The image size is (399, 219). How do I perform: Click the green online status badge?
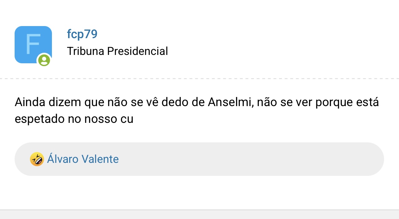(44, 60)
